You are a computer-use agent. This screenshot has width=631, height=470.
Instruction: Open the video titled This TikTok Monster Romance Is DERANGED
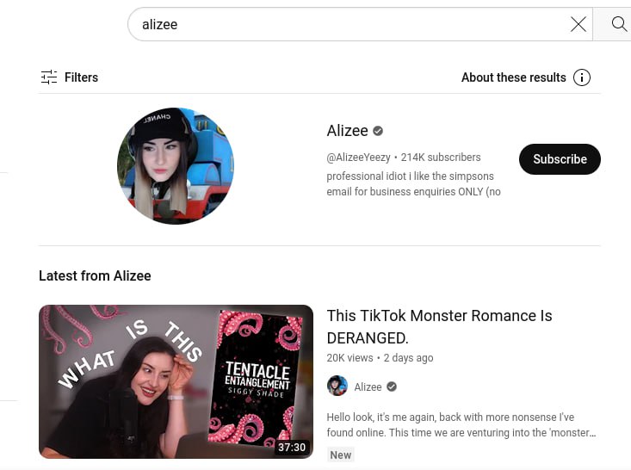pos(439,327)
